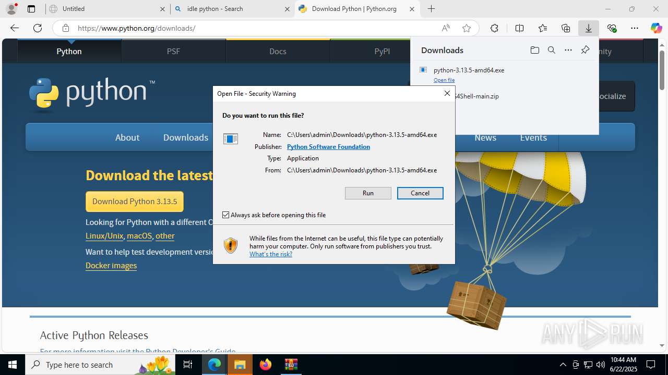
Task: Open Edge Settings and more menu
Action: coord(635,28)
